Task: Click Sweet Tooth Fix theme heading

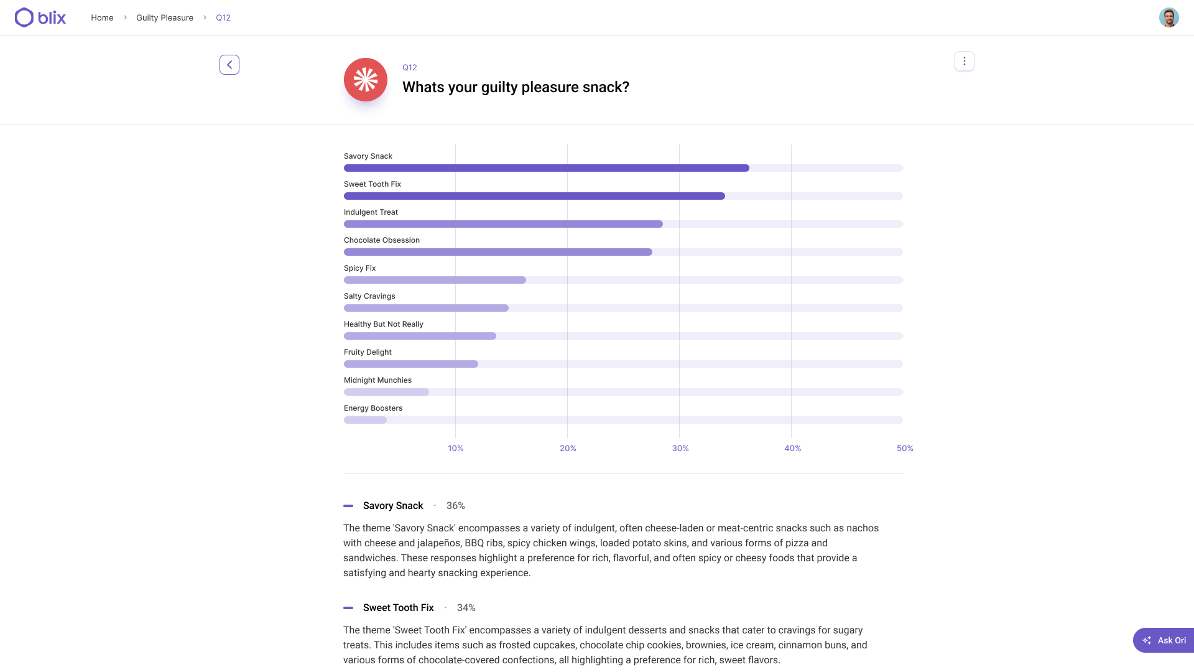Action: coord(398,608)
